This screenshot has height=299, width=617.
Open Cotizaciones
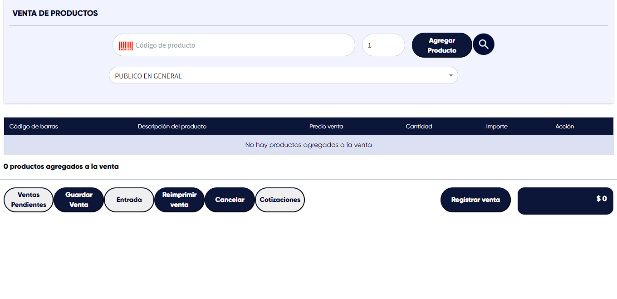click(x=280, y=200)
